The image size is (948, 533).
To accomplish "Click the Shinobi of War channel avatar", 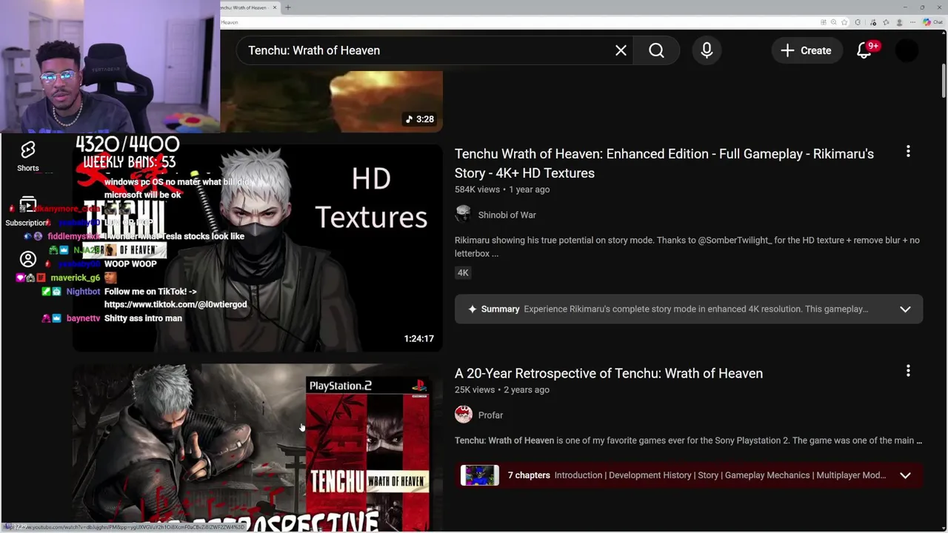I will click(x=464, y=215).
